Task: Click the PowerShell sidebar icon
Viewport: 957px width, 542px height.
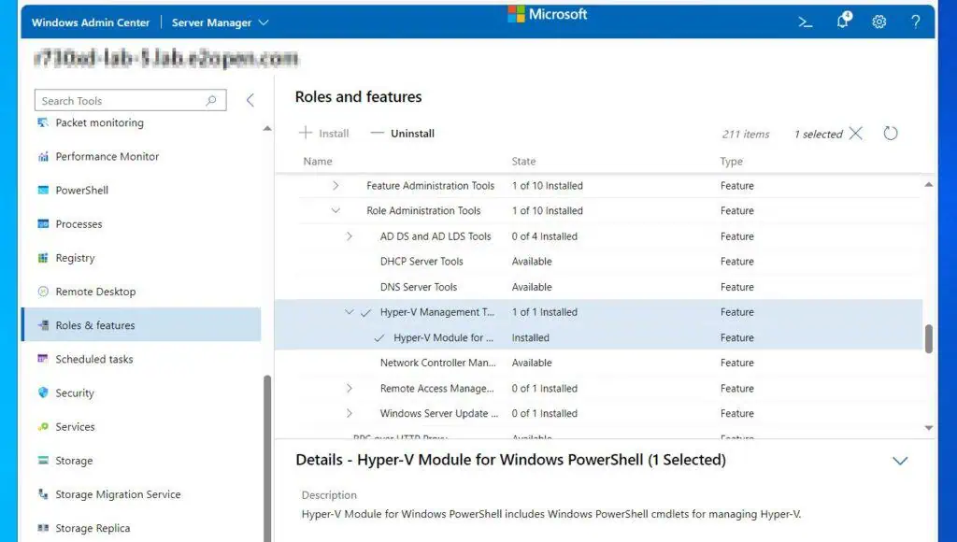Action: (x=43, y=191)
